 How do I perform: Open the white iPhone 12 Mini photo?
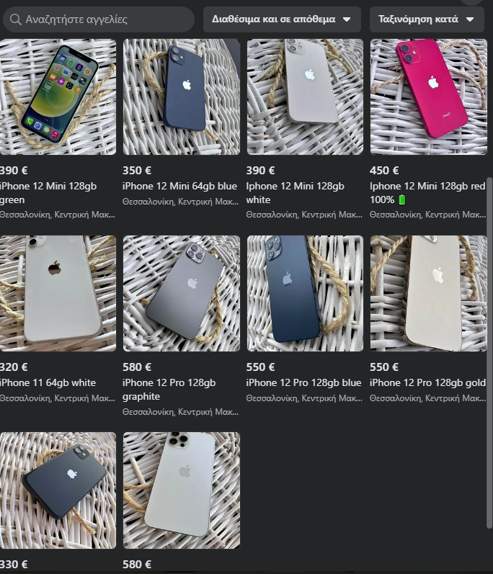[x=305, y=97]
